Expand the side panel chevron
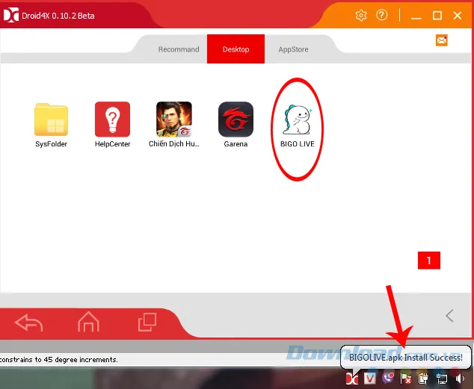This screenshot has width=474, height=389. [x=449, y=316]
